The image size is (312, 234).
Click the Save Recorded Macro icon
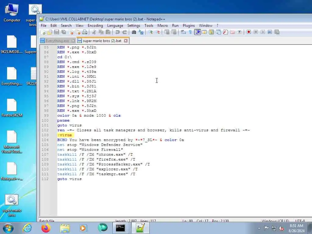[x=277, y=32]
